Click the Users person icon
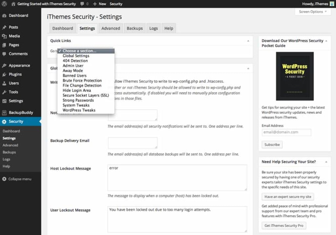This screenshot has height=235, width=336. 4,83
